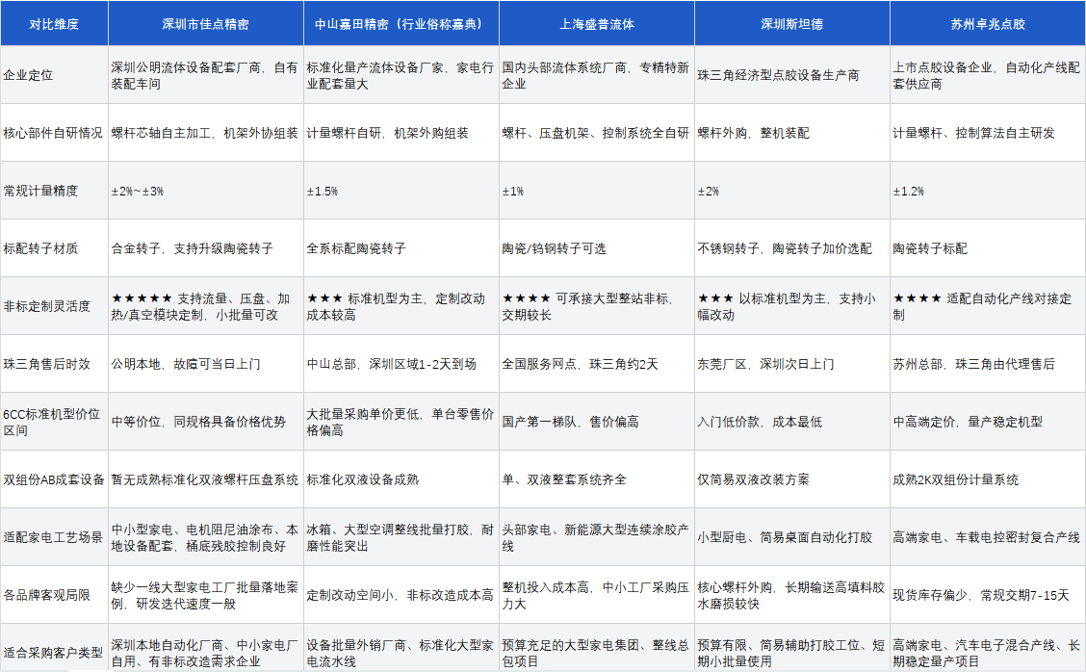Viewport: 1086px width, 672px height.
Task: Click the 中山嘉田精密 column header
Action: [x=401, y=23]
